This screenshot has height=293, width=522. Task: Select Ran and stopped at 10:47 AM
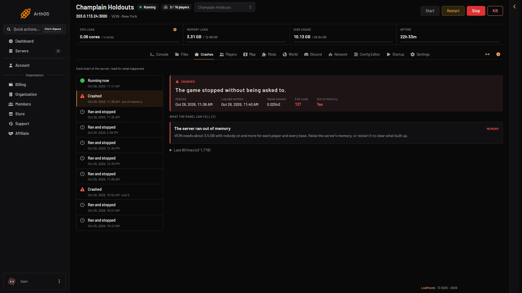[120, 223]
